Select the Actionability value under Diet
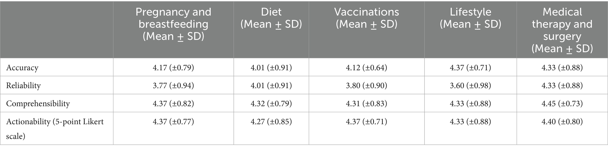Image resolution: width=608 pixels, height=150 pixels. (x=271, y=121)
